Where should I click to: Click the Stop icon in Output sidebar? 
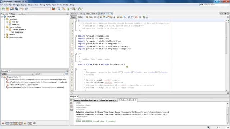pos(72,106)
